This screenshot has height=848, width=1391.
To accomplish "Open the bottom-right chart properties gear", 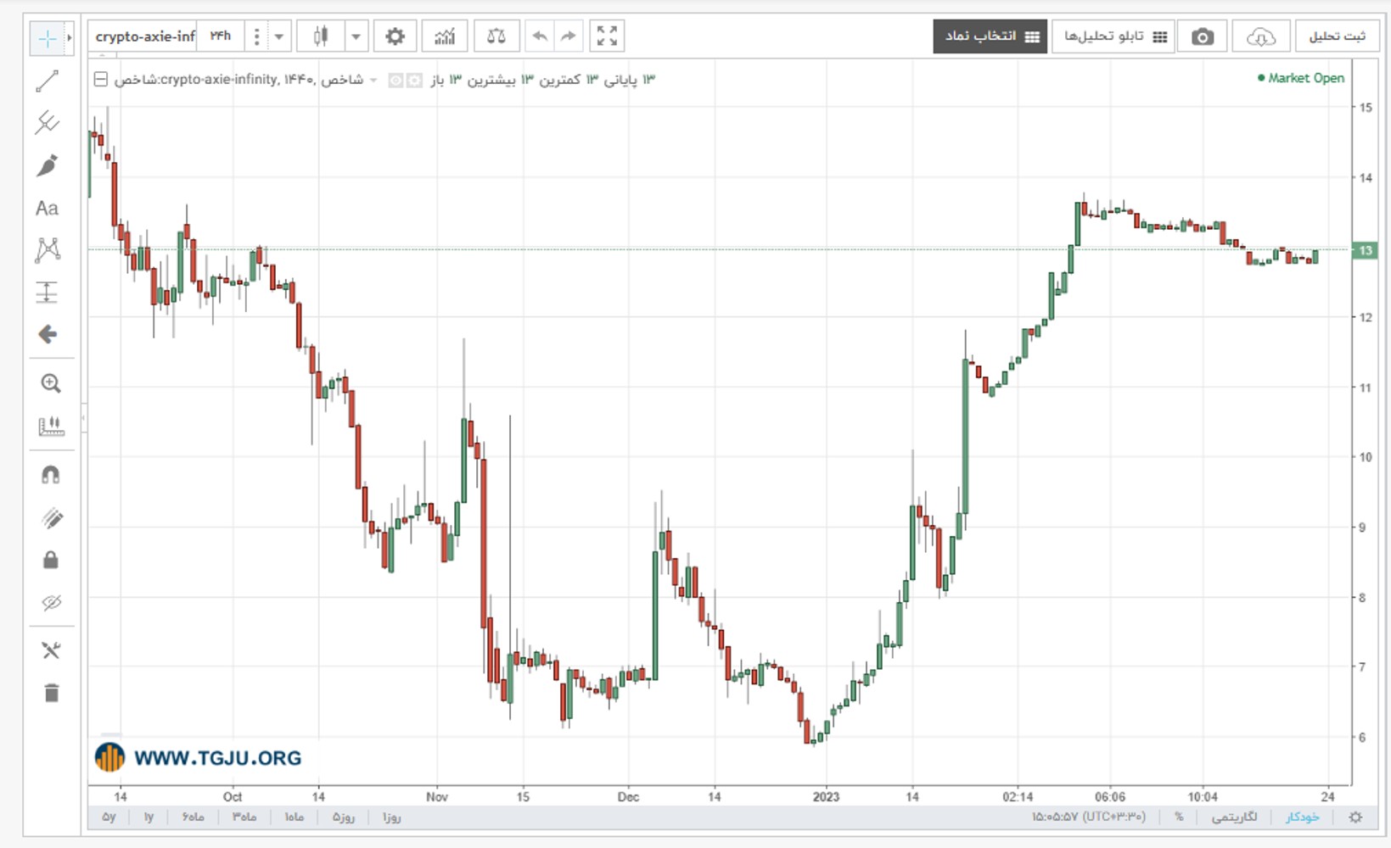I will pos(1355,817).
